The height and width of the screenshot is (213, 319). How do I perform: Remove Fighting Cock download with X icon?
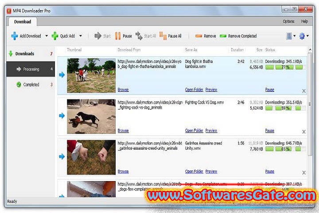[x=304, y=132]
